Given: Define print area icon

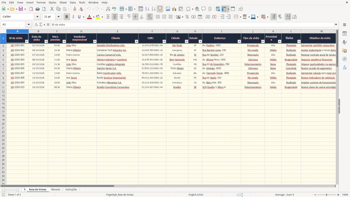Looking at the screenshot, I should 218,9.
